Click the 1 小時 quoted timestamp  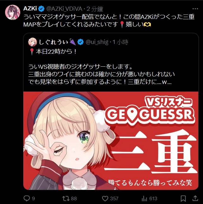[x=120, y=42]
